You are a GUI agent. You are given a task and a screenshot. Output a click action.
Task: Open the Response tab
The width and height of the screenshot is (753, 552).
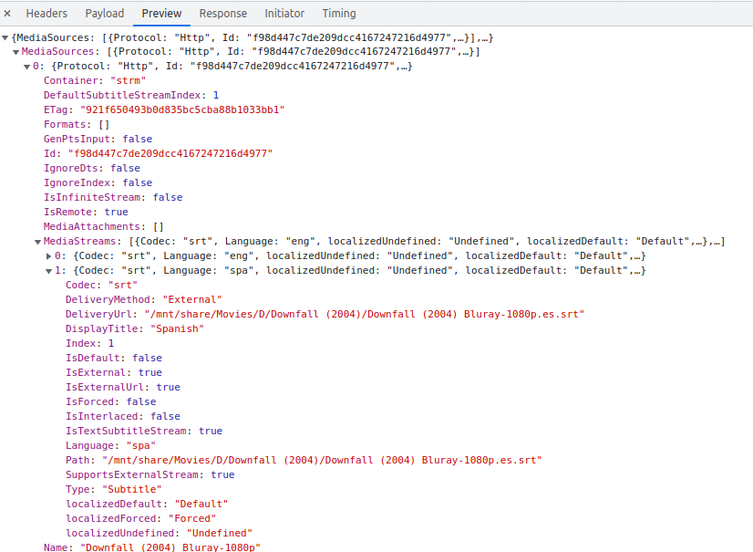point(222,13)
